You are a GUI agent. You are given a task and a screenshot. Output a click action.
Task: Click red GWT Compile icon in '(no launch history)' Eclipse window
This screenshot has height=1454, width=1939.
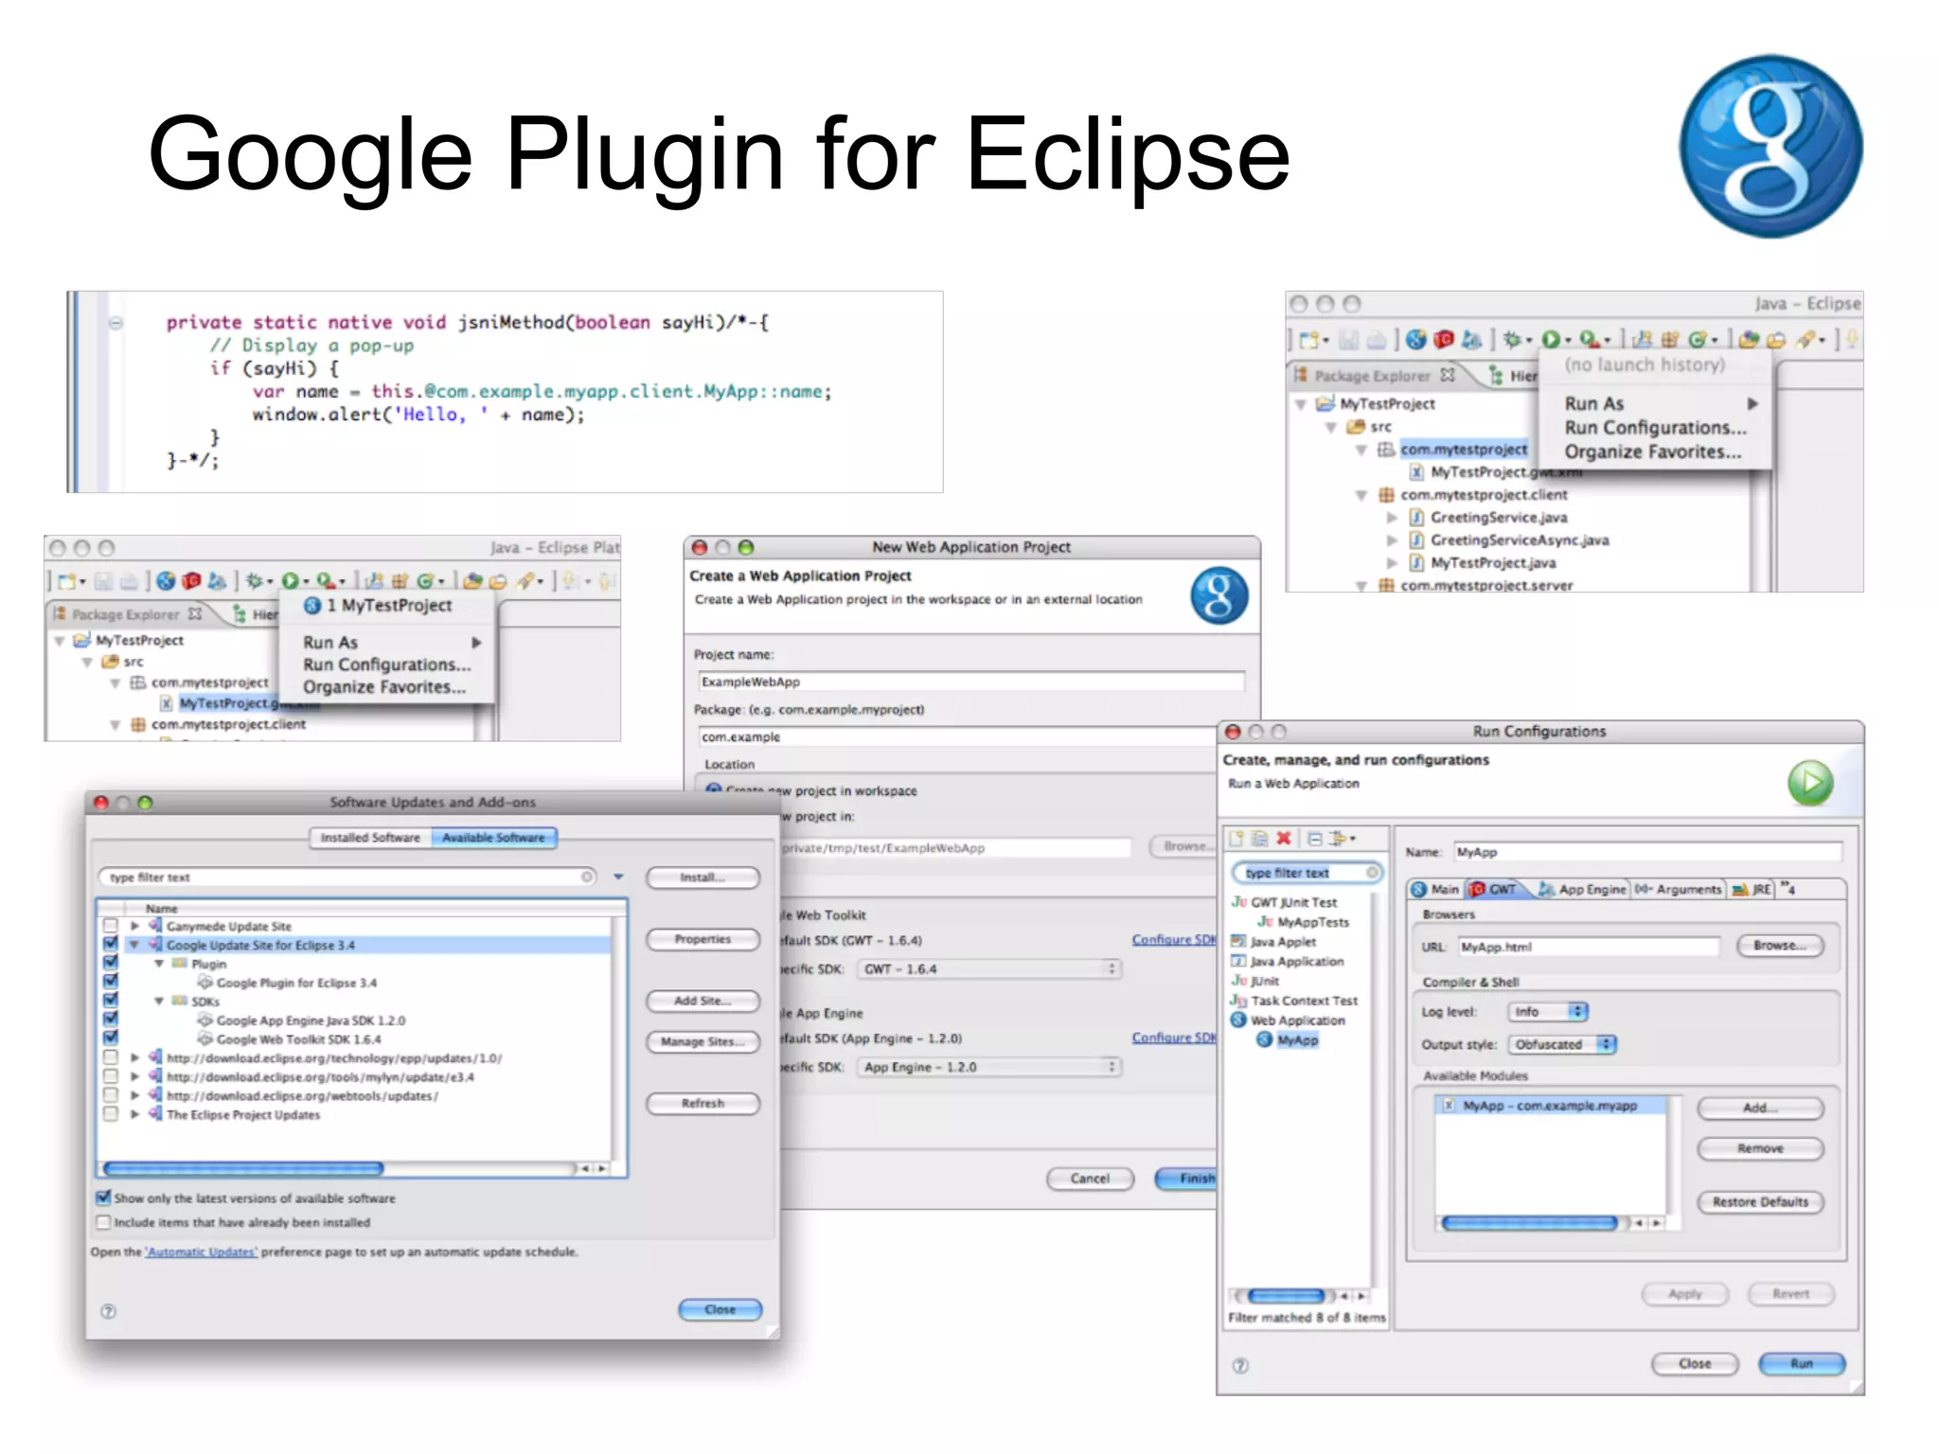(1443, 340)
